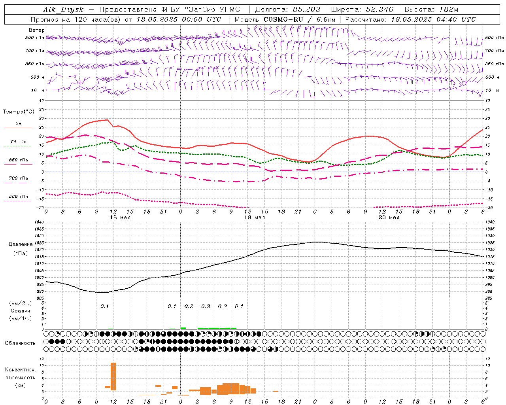Click the '20 мая' date label
506x405 pixels.
389,218
